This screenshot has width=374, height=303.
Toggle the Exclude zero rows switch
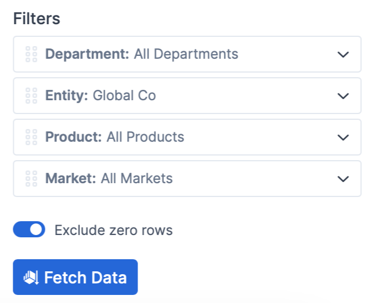click(x=29, y=229)
